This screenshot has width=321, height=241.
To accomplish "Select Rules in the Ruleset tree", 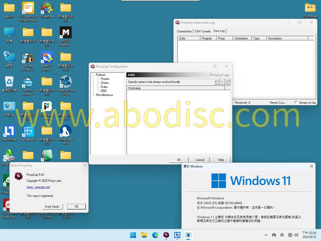I will pos(104,87).
